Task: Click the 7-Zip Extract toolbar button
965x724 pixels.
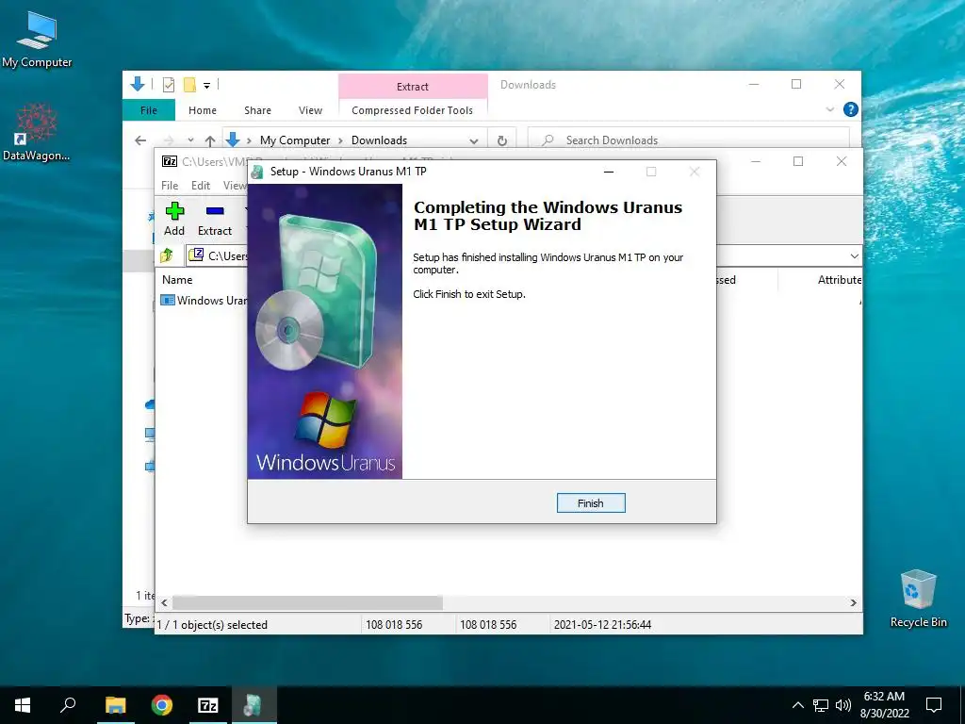Action: 215,219
